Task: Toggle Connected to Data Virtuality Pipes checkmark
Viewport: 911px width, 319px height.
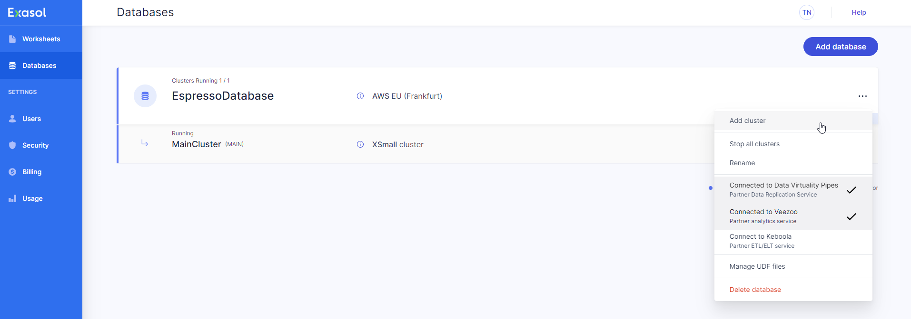Action: (851, 190)
